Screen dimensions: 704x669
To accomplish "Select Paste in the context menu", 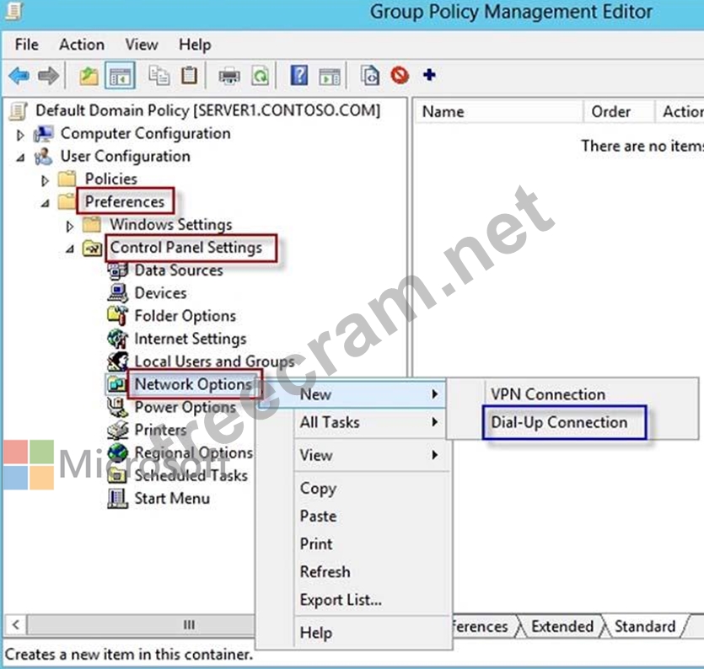I will coord(318,516).
